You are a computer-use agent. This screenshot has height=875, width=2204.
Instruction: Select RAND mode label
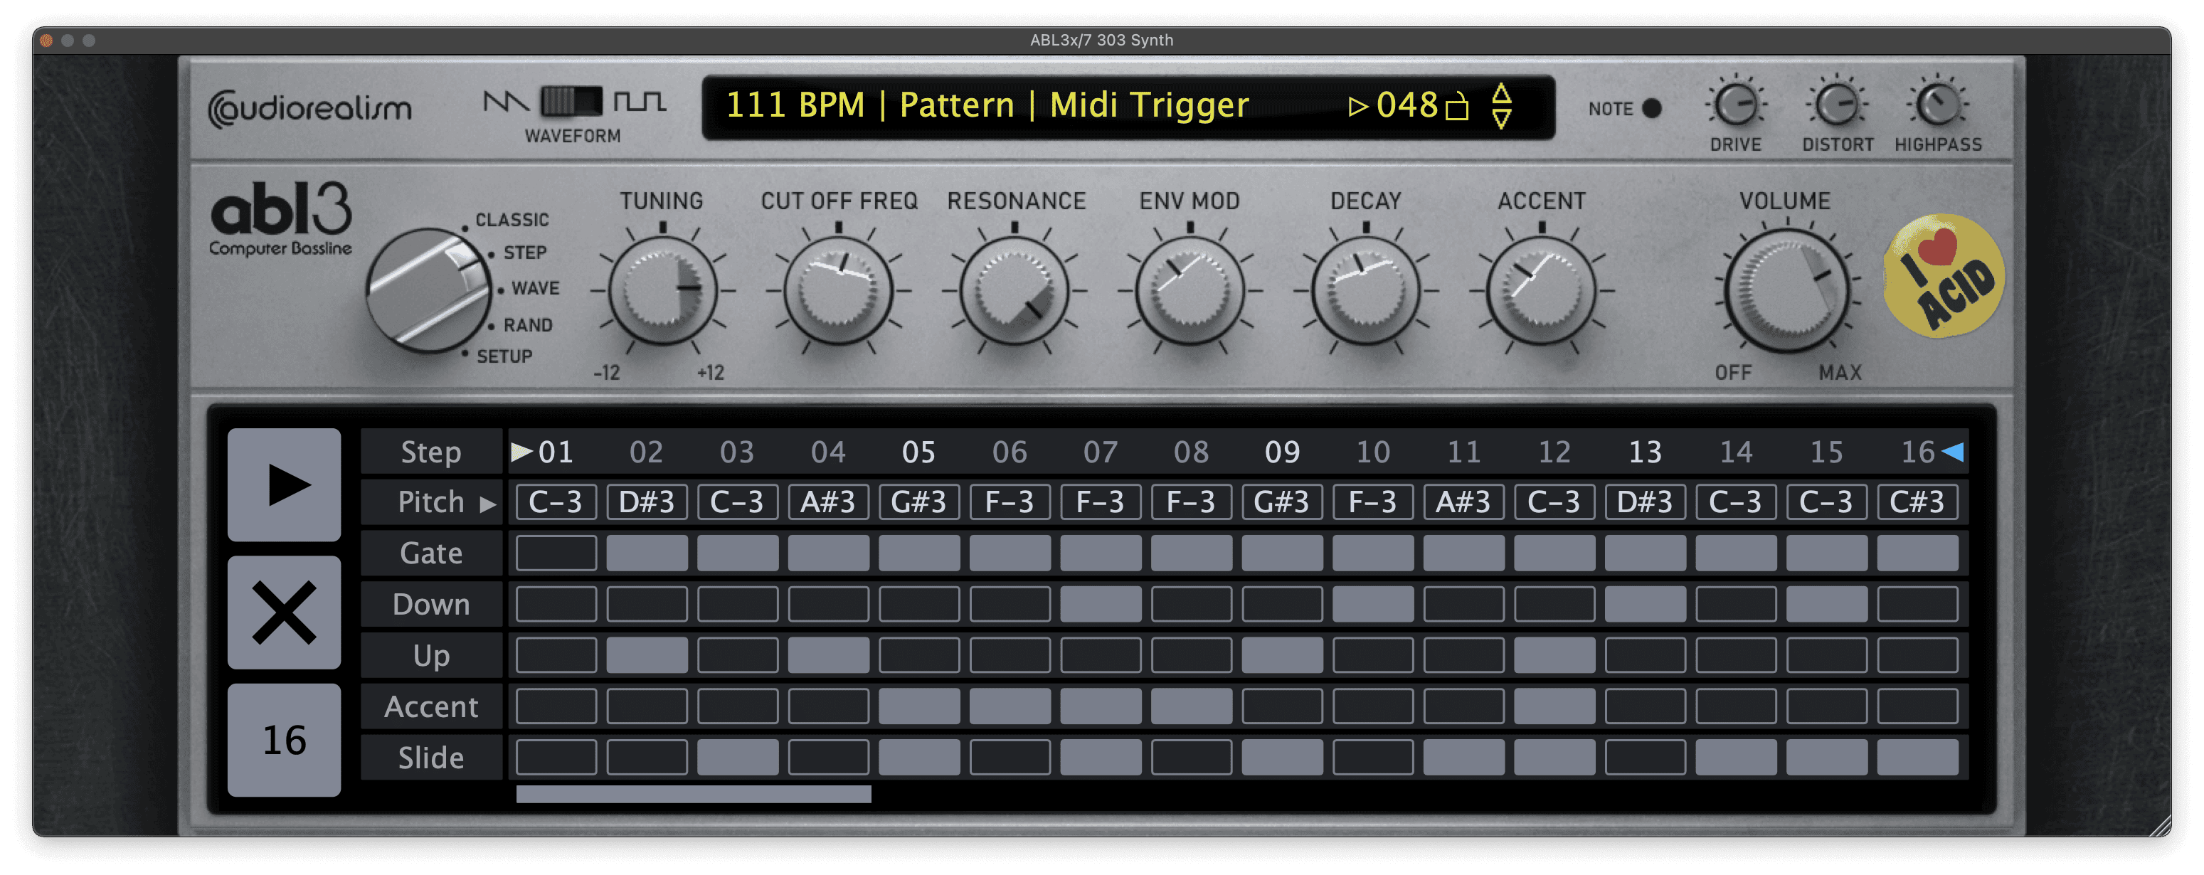[x=527, y=325]
